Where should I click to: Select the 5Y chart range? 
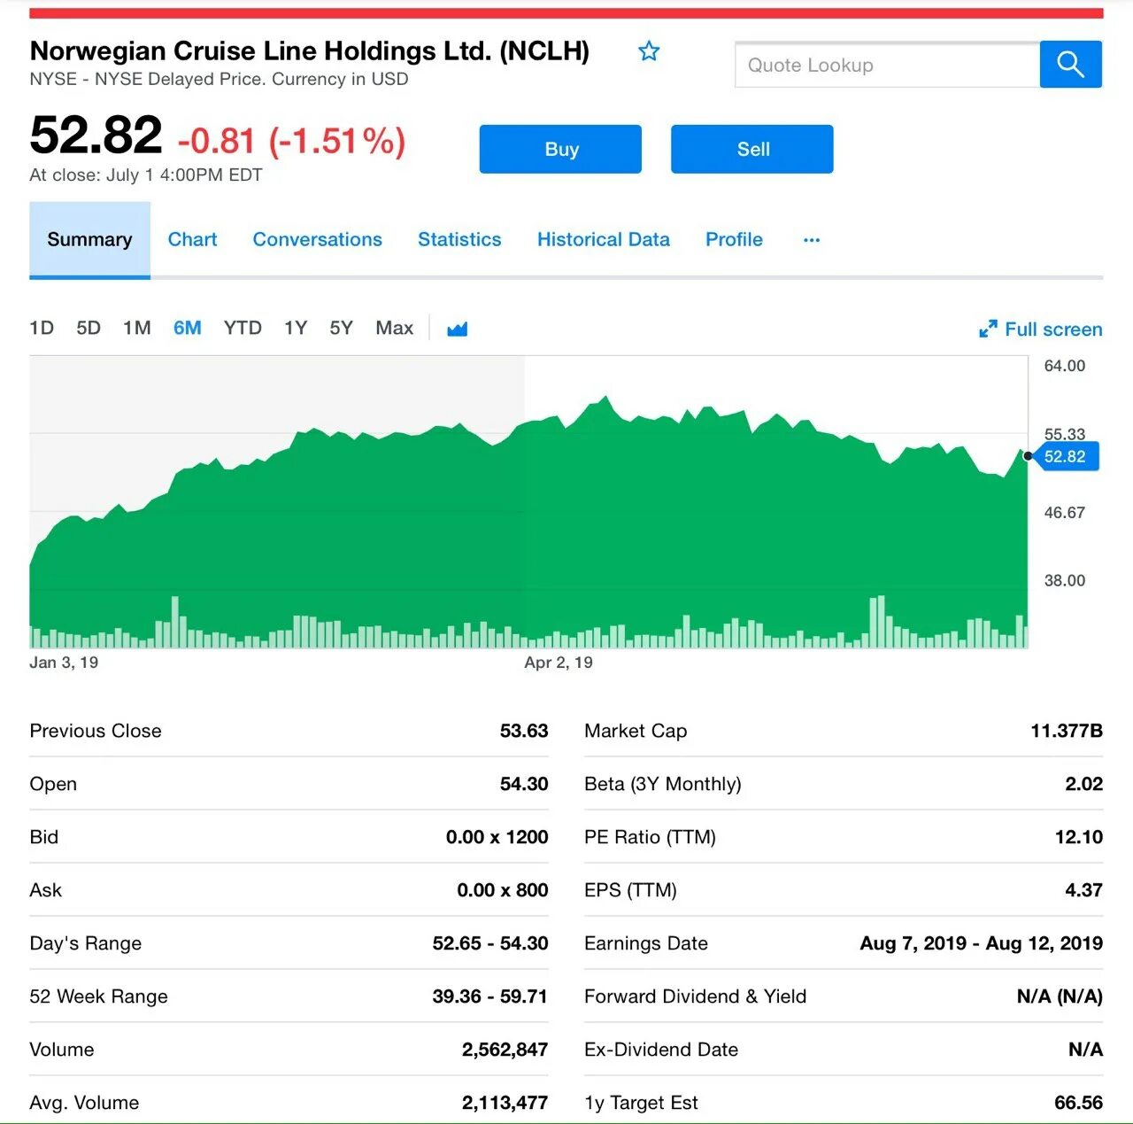[x=341, y=329]
